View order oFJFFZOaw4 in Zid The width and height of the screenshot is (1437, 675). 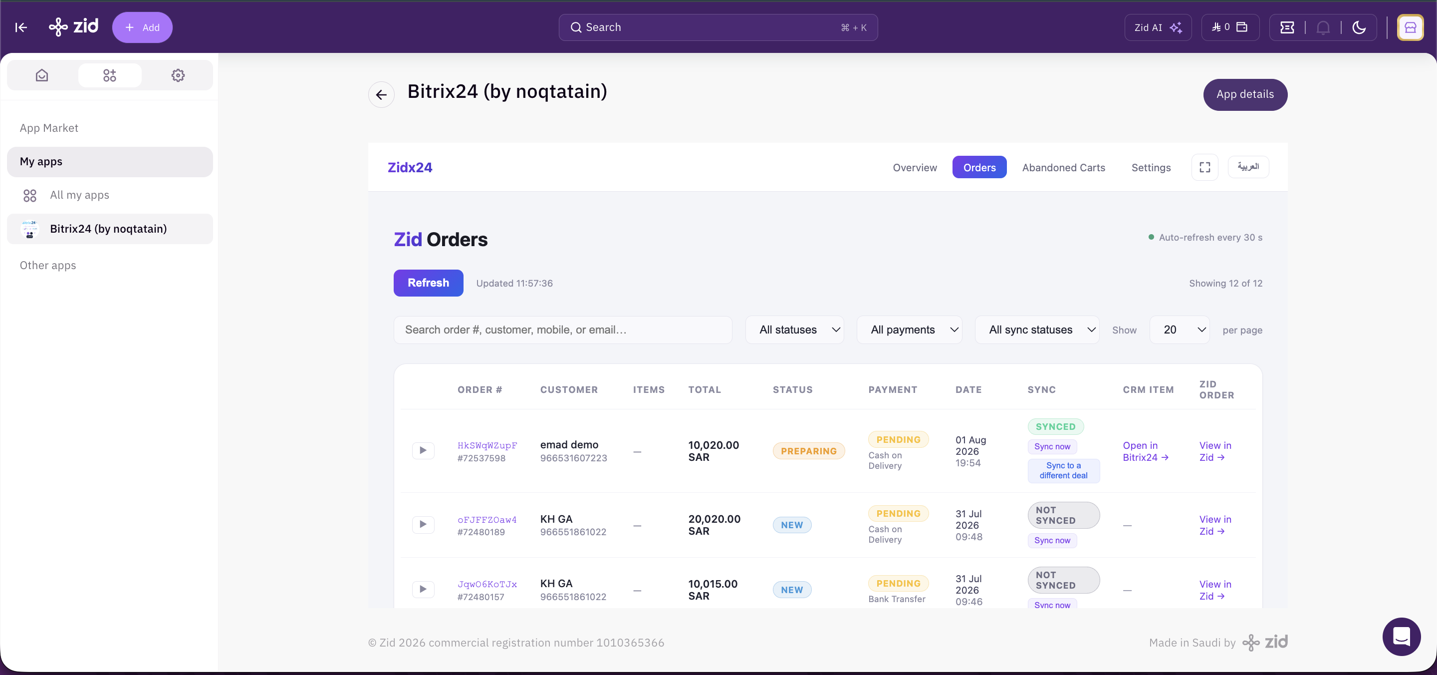1215,525
